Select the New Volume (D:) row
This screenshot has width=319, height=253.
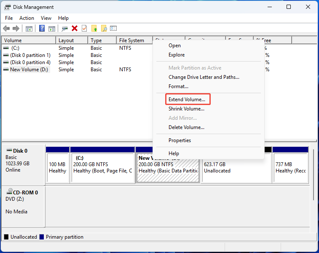click(77, 70)
